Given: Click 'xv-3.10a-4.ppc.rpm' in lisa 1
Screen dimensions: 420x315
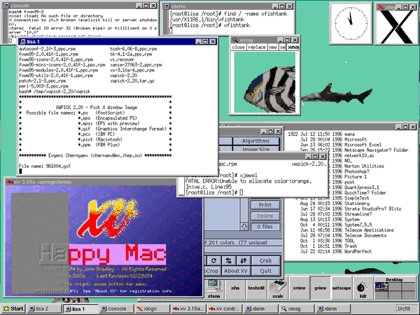Looking at the screenshot, I should (x=132, y=70).
